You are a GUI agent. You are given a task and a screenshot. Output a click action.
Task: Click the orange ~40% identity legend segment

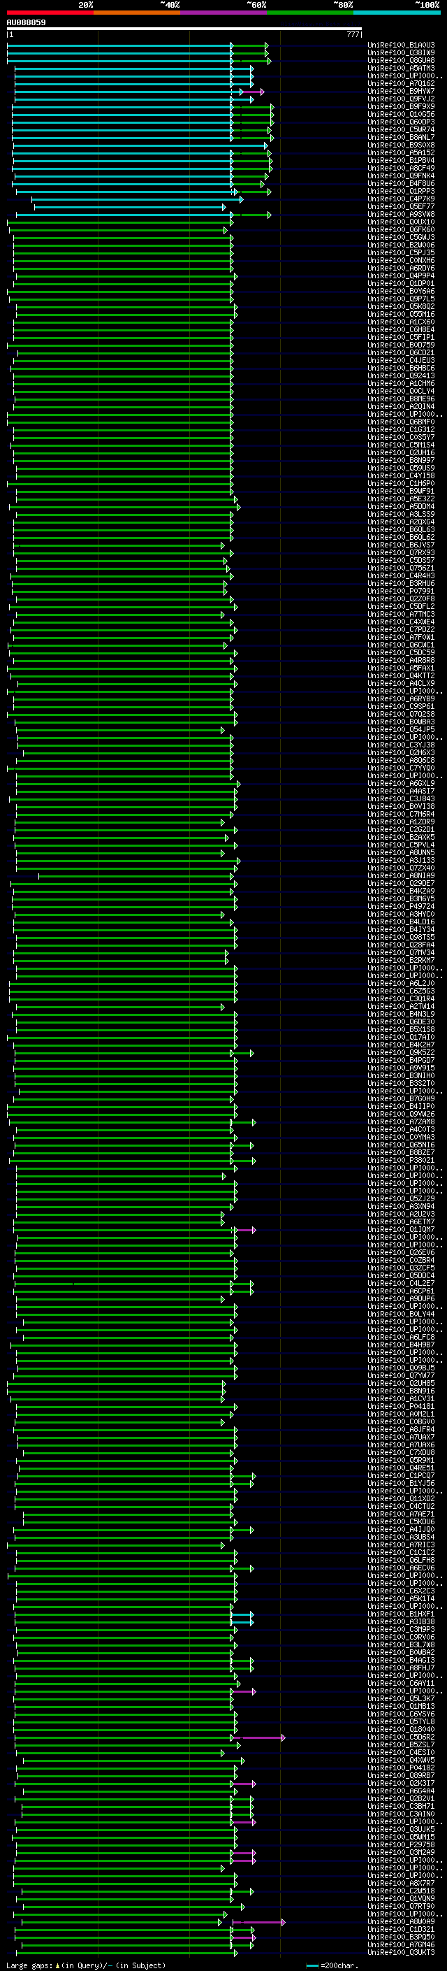[137, 13]
